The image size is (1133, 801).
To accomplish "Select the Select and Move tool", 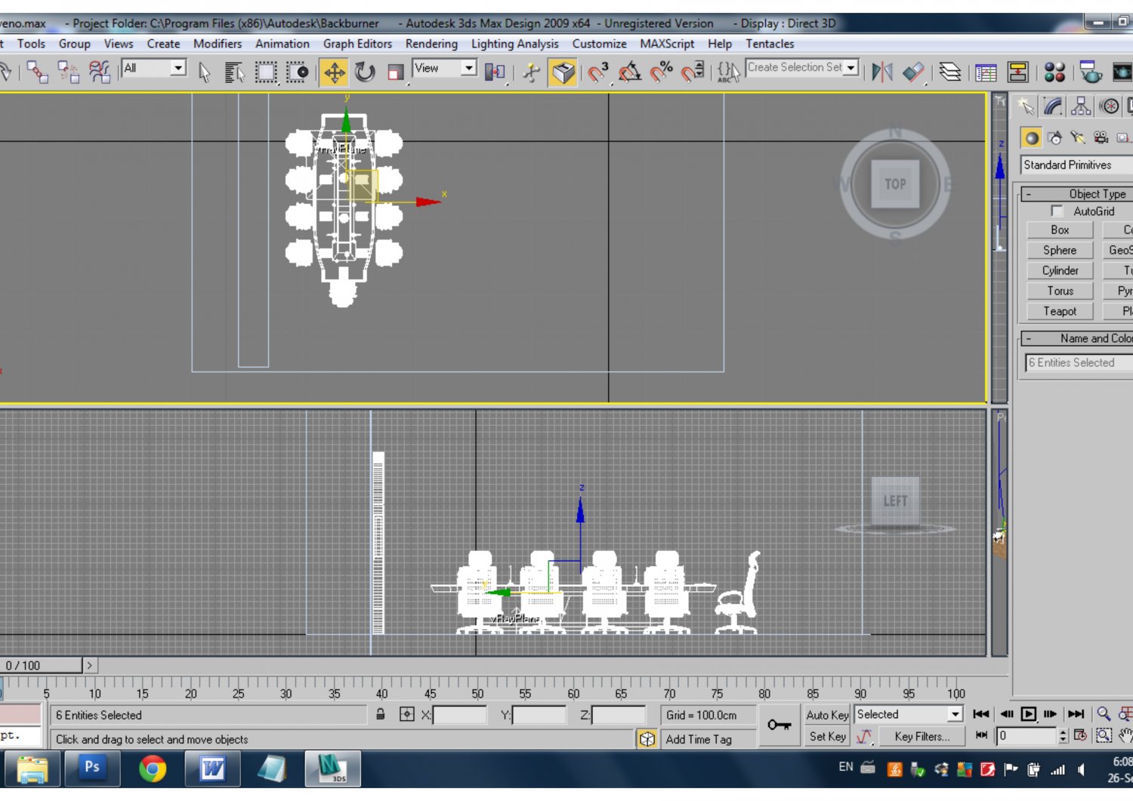I will click(335, 72).
